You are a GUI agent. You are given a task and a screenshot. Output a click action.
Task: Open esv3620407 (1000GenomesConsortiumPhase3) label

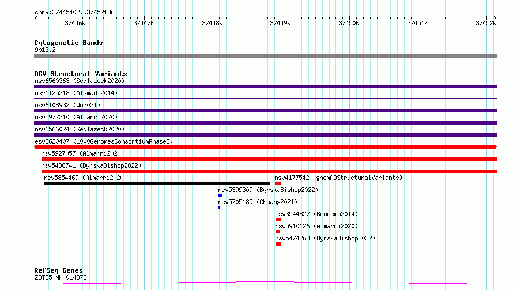point(104,141)
